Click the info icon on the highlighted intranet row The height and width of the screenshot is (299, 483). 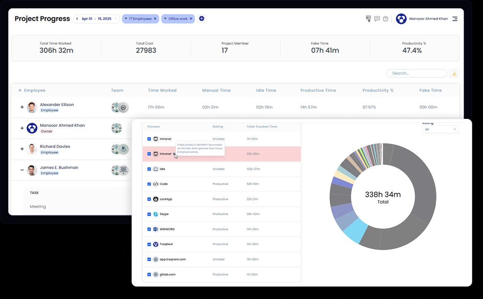click(174, 154)
